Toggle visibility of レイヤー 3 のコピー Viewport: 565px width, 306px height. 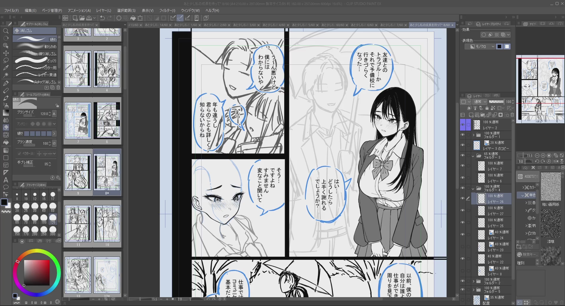tap(463, 145)
